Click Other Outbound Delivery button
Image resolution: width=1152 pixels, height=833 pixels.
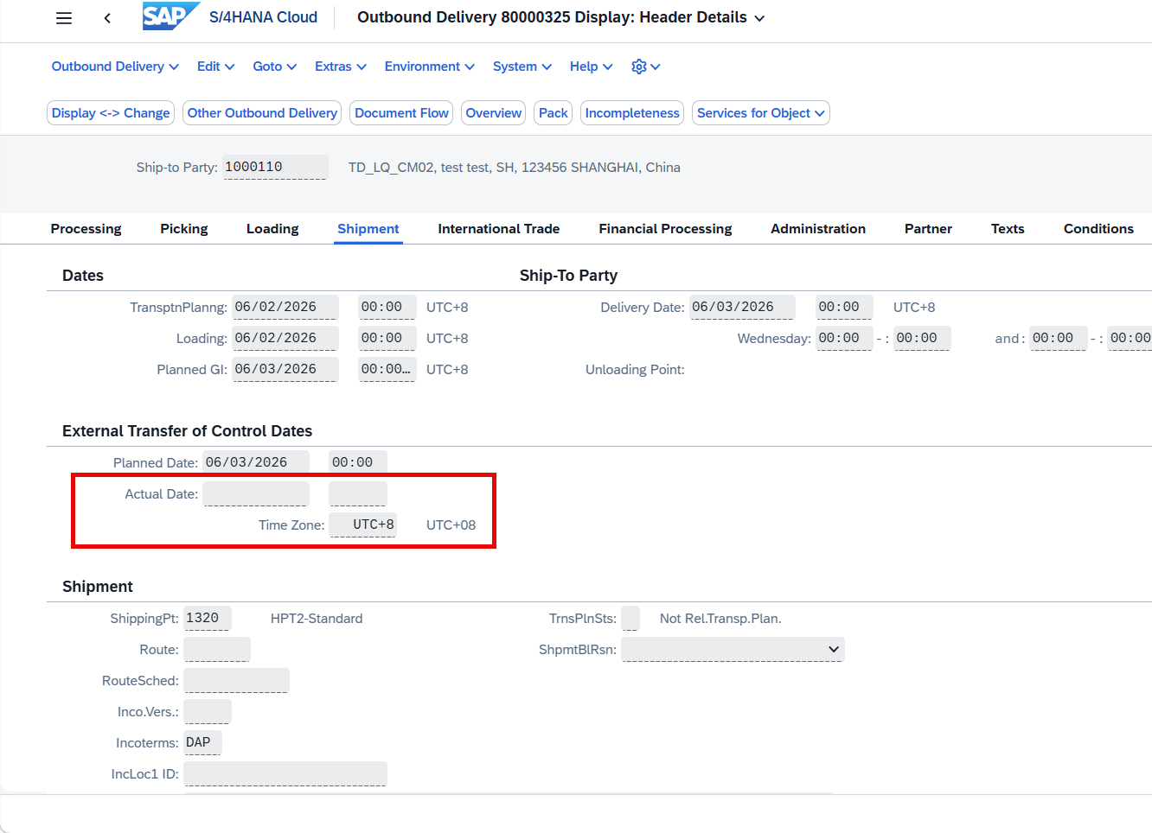click(x=262, y=113)
